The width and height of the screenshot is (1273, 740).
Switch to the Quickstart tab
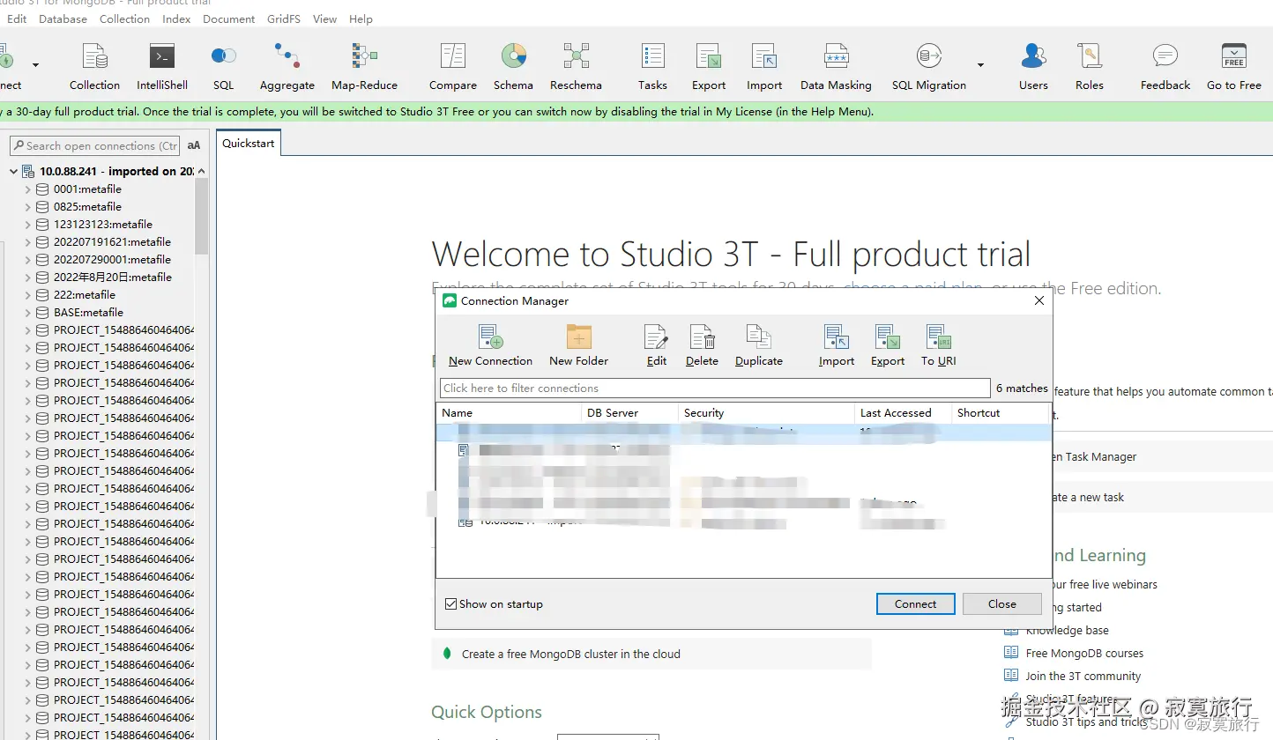click(249, 143)
